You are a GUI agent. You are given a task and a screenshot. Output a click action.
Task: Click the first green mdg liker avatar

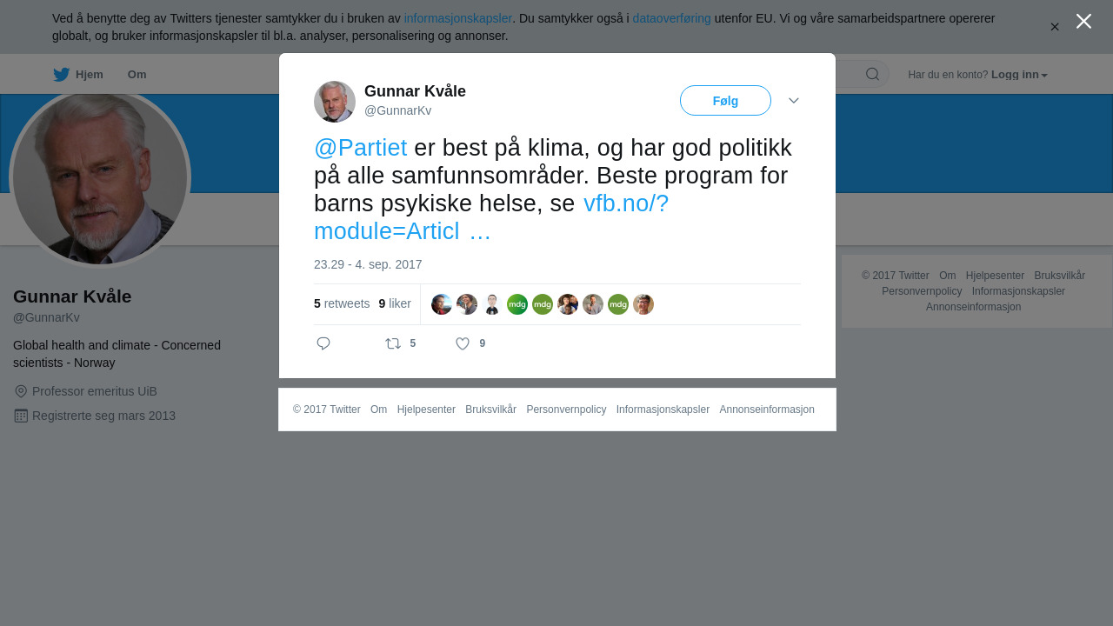pyautogui.click(x=517, y=304)
